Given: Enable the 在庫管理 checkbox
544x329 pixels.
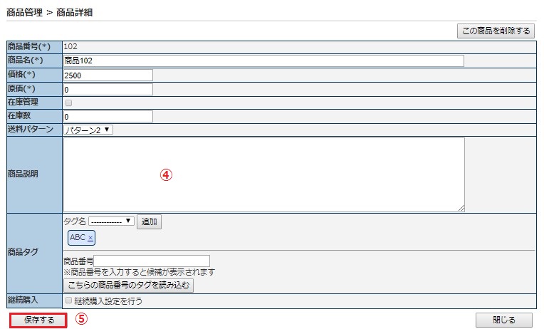Looking at the screenshot, I should point(68,103).
